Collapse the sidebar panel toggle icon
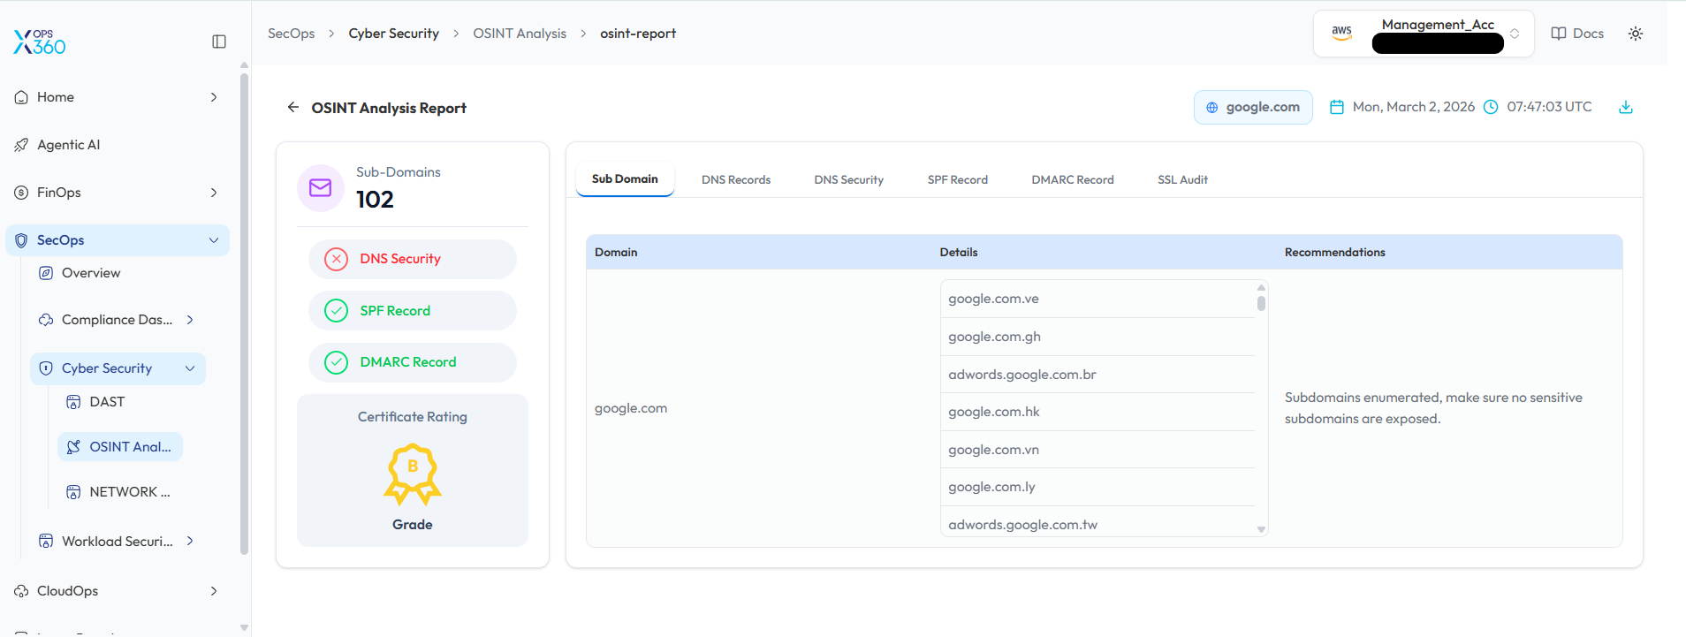Screen dimensions: 1686x637 (x=219, y=42)
